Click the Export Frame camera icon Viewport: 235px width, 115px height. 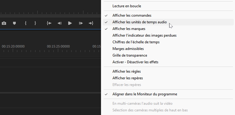pyautogui.click(x=4, y=23)
